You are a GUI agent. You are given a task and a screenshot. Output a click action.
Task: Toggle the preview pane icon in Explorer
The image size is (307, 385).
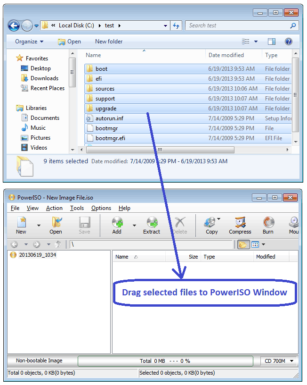(x=272, y=42)
